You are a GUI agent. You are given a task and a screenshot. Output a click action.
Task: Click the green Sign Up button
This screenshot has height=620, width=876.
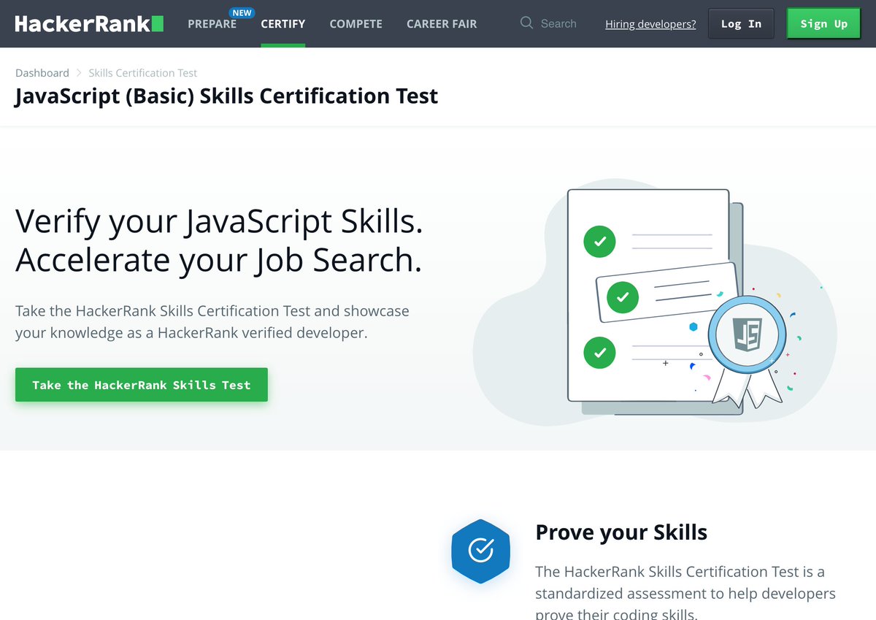(x=823, y=23)
